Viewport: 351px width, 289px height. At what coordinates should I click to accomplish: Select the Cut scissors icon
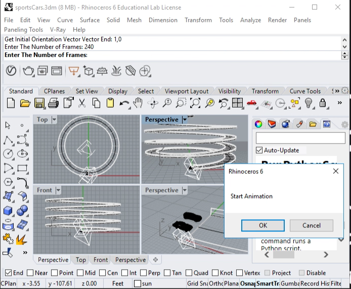pyautogui.click(x=81, y=103)
